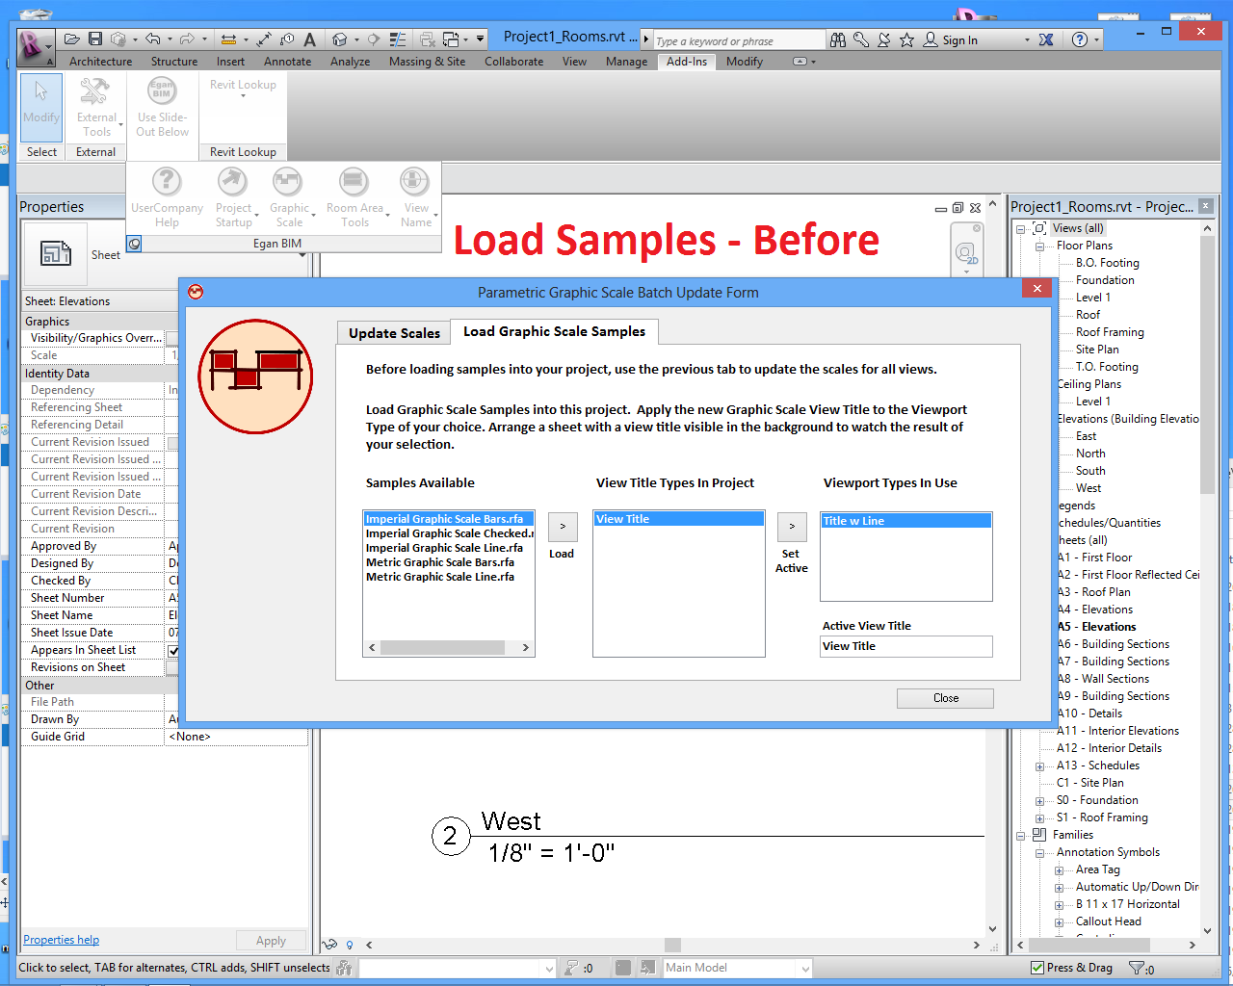Viewport: 1233px width, 986px height.
Task: Open UserCompany Help question mark button
Action: [167, 181]
